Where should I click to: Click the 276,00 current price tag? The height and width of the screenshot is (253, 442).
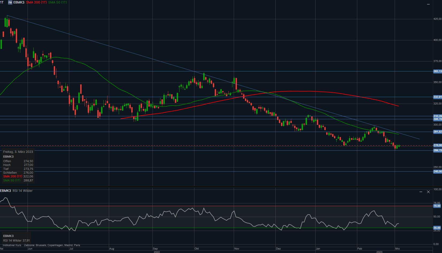tap(437, 145)
